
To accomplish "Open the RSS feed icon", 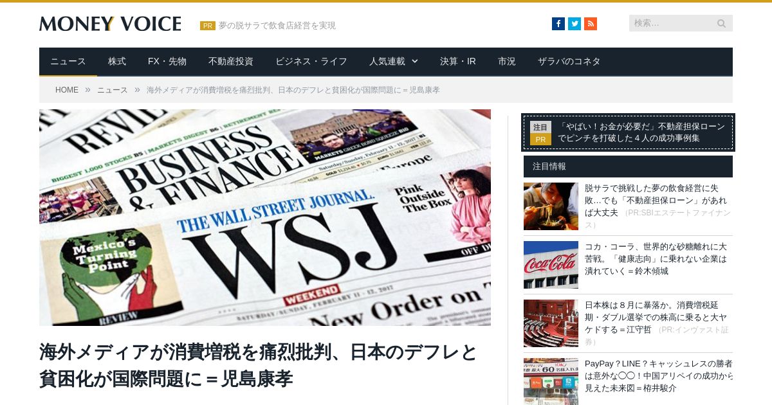I will click(x=591, y=24).
